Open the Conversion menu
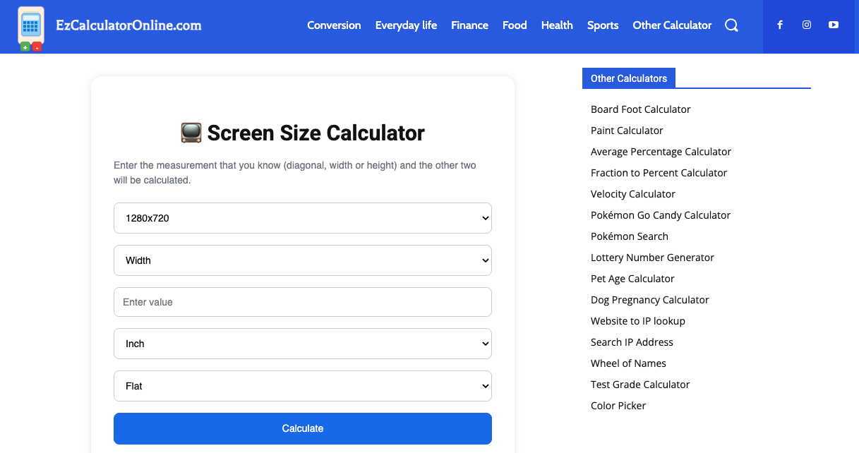The height and width of the screenshot is (453, 859). [x=334, y=25]
